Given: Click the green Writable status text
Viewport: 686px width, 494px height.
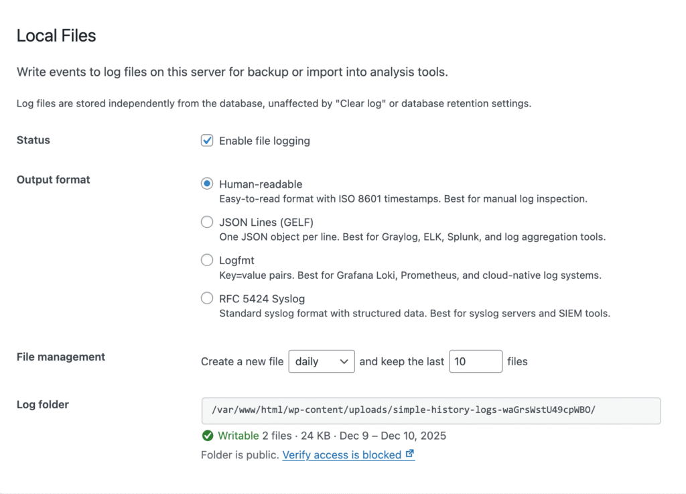Looking at the screenshot, I should [238, 436].
